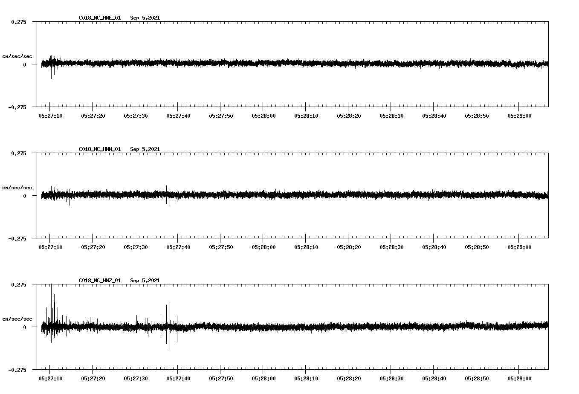Click 05:28:10 time label under HNE plot
579x394 pixels.
pyautogui.click(x=306, y=116)
